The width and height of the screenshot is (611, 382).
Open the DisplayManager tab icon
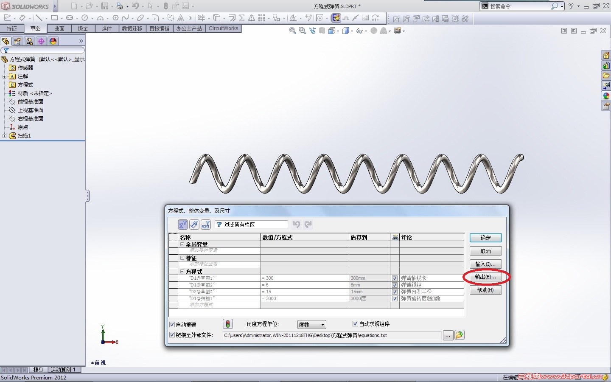(x=53, y=41)
